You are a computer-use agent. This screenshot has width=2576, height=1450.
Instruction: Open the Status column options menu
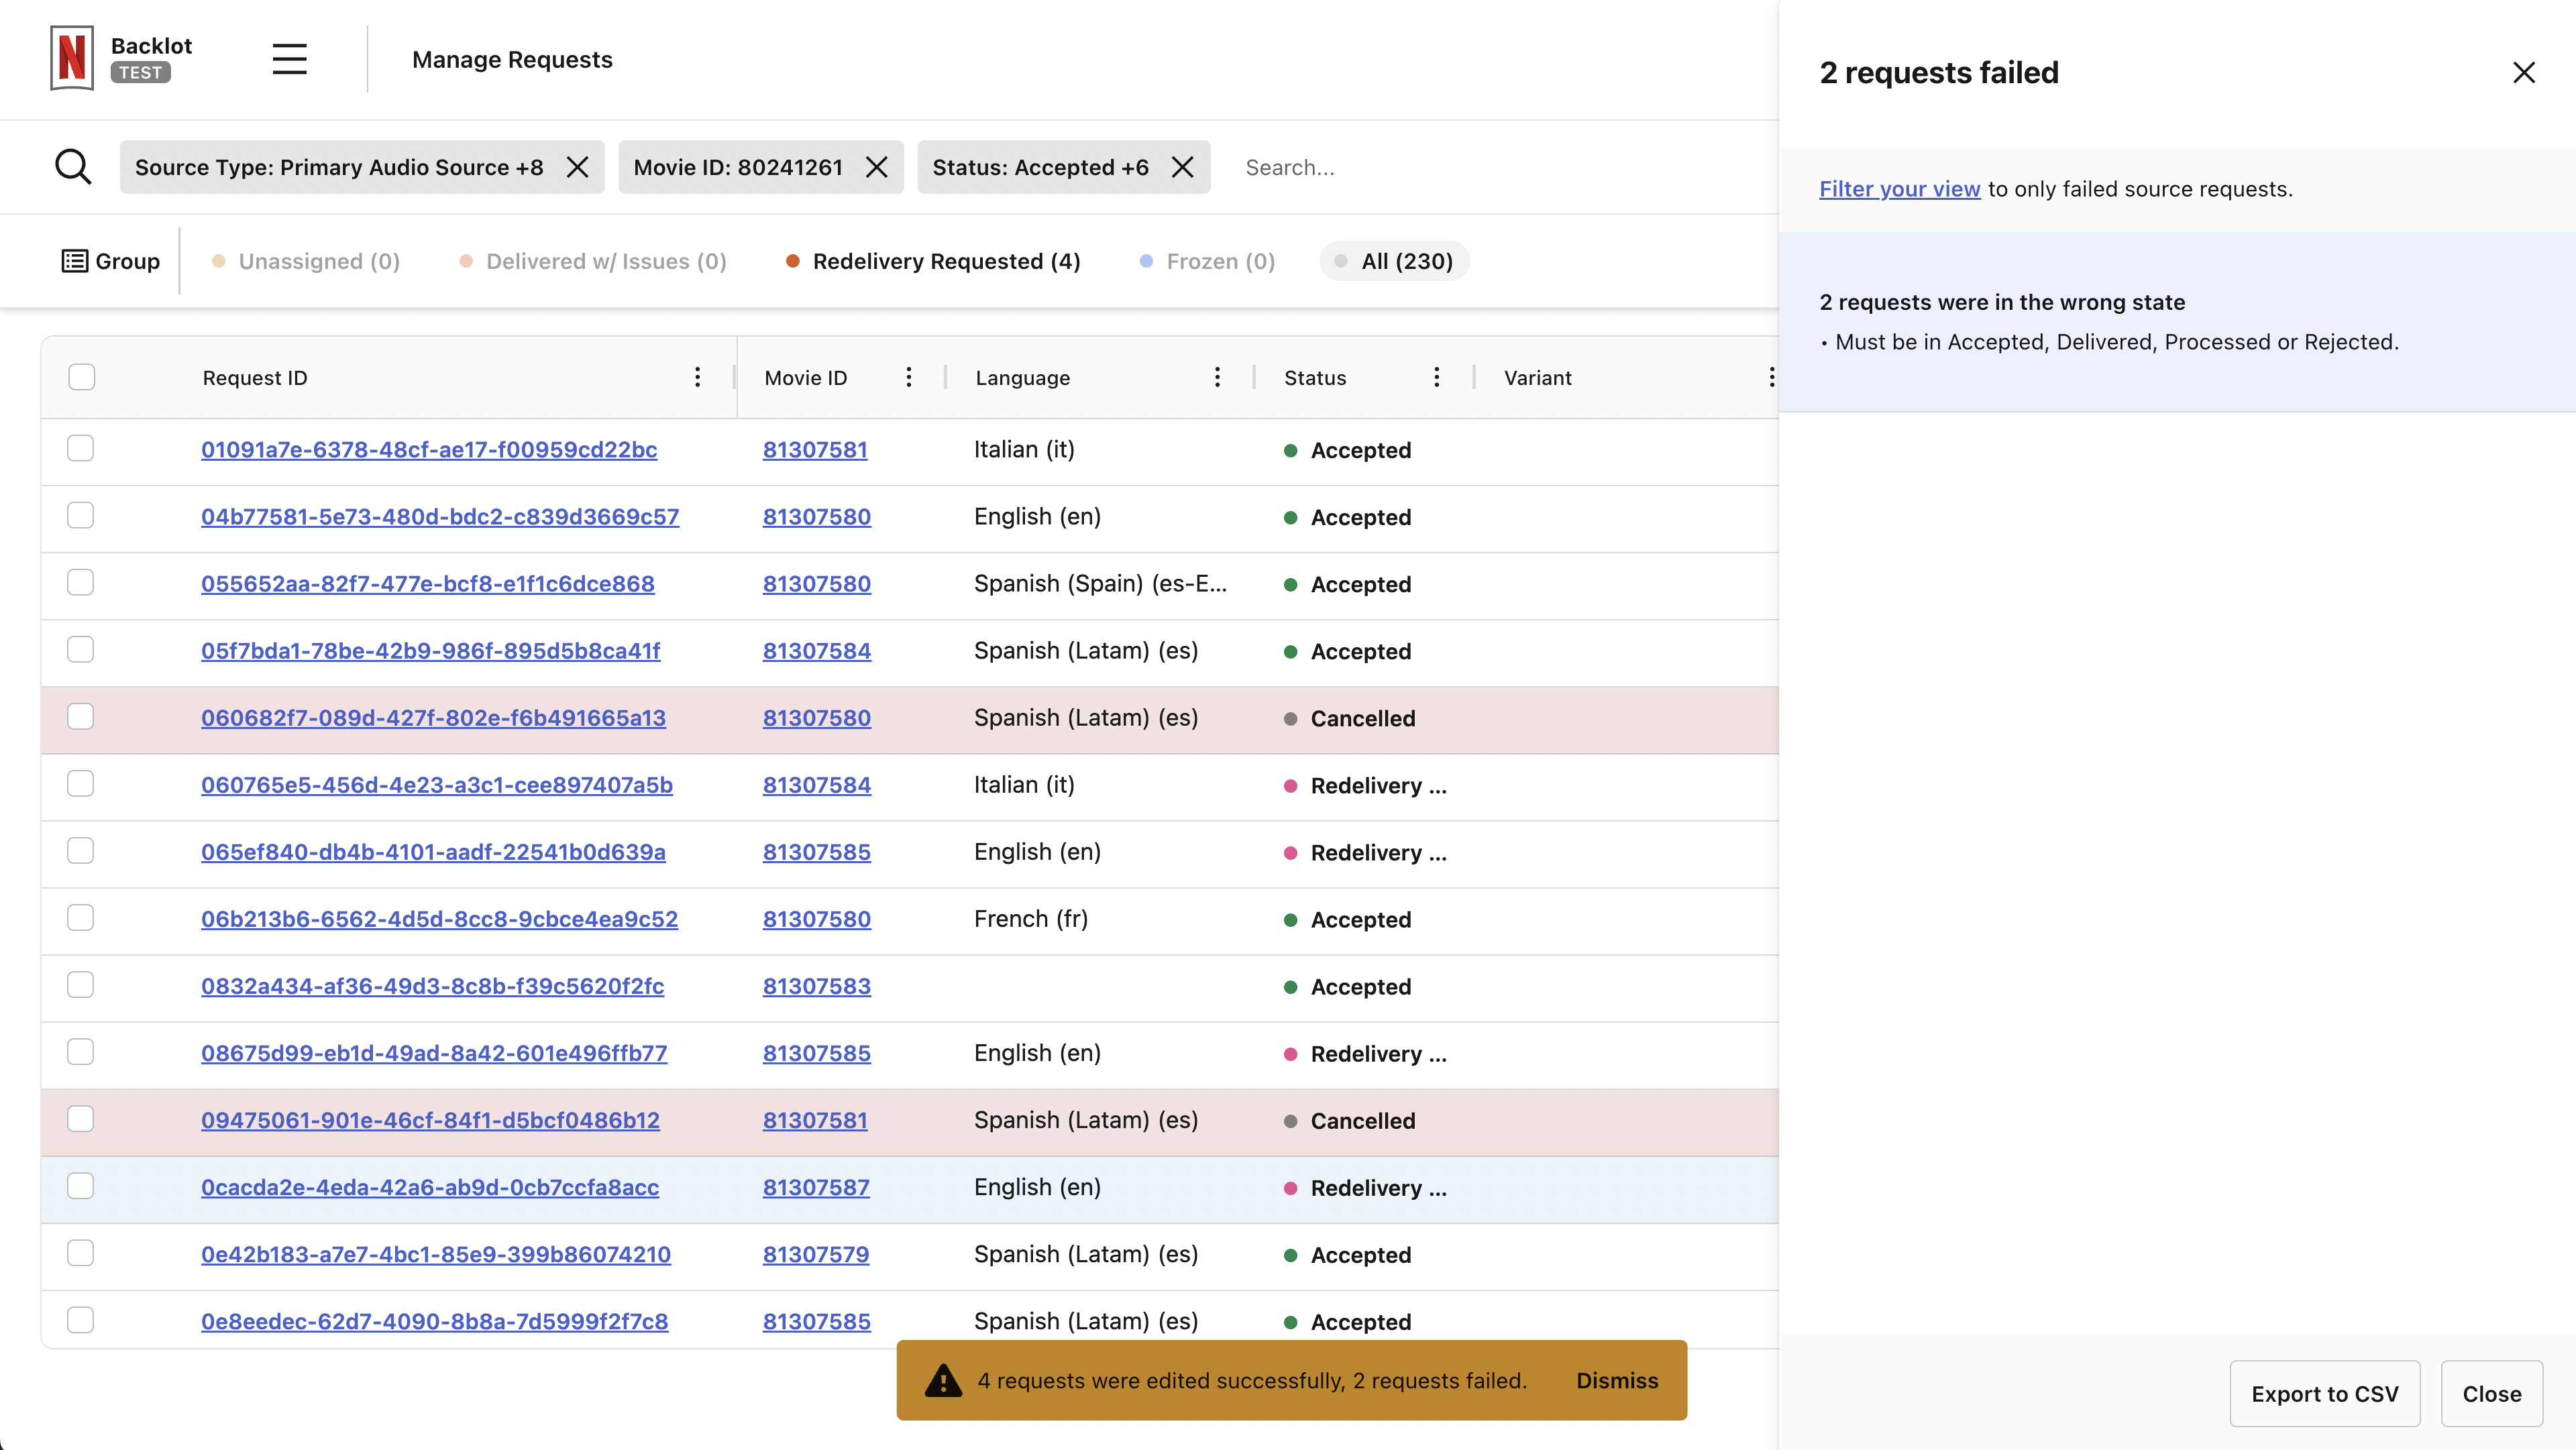[1436, 377]
